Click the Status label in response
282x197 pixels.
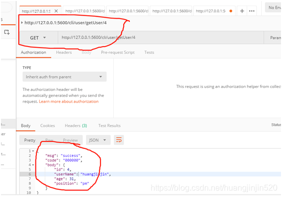[x=276, y=125]
